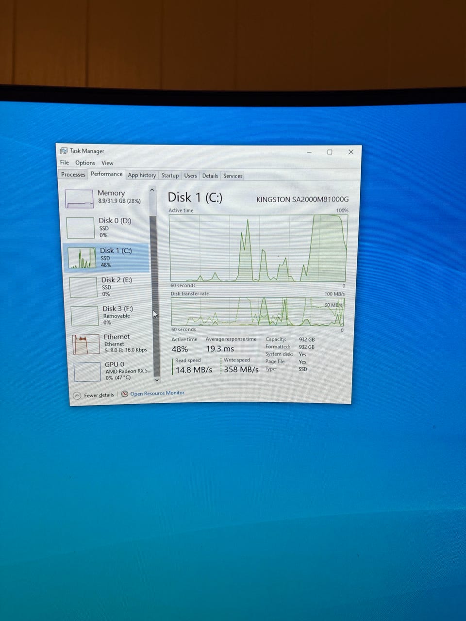Click the 14.8 MB/s read speed value
Viewport: 466px width, 621px height.
[194, 370]
